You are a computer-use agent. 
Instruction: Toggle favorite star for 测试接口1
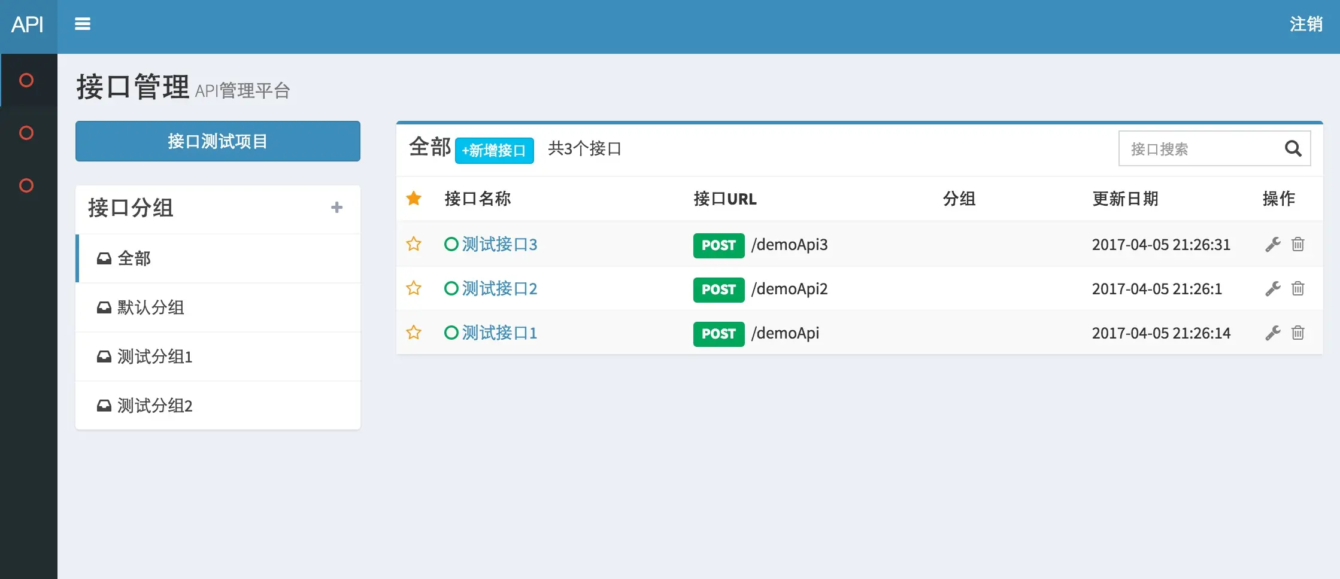pyautogui.click(x=413, y=333)
